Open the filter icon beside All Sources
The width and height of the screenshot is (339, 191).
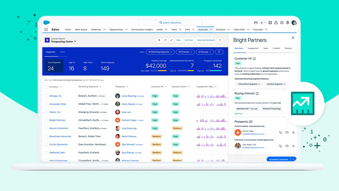coord(219,52)
